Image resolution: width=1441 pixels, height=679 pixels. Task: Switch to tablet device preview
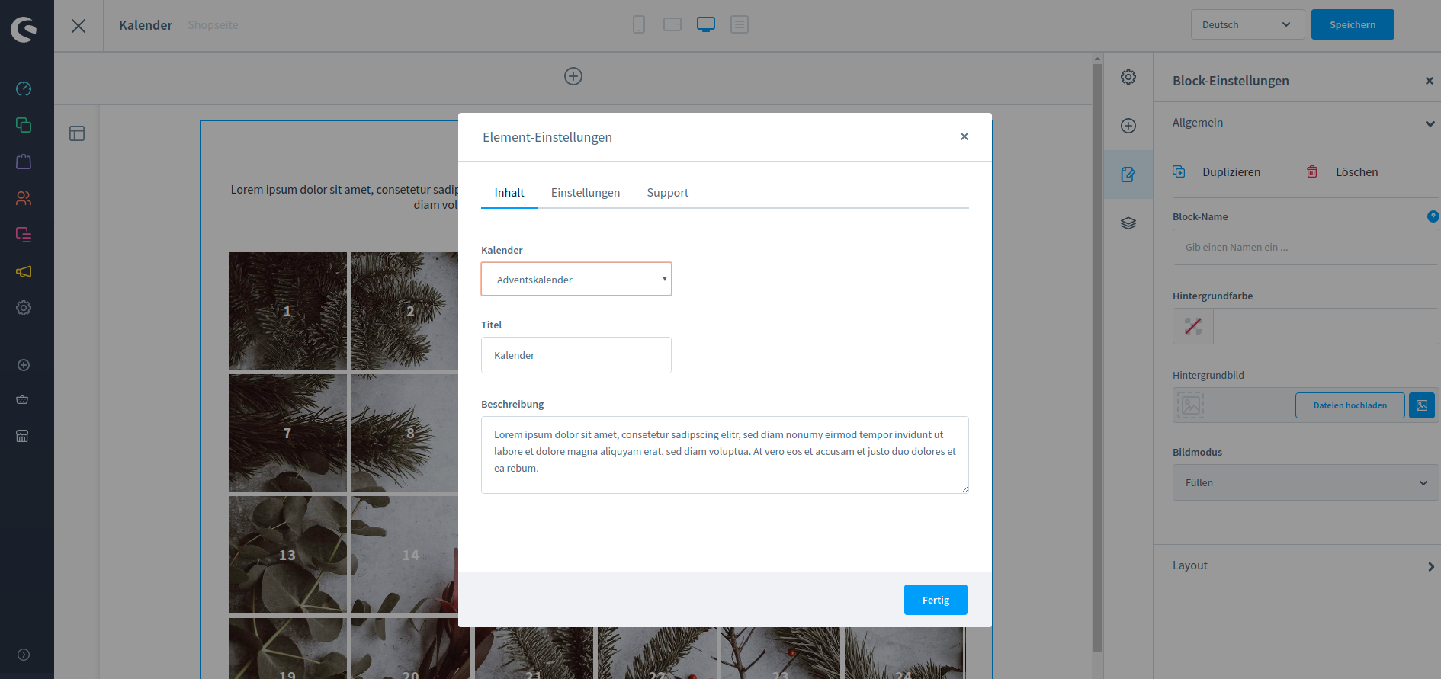672,24
